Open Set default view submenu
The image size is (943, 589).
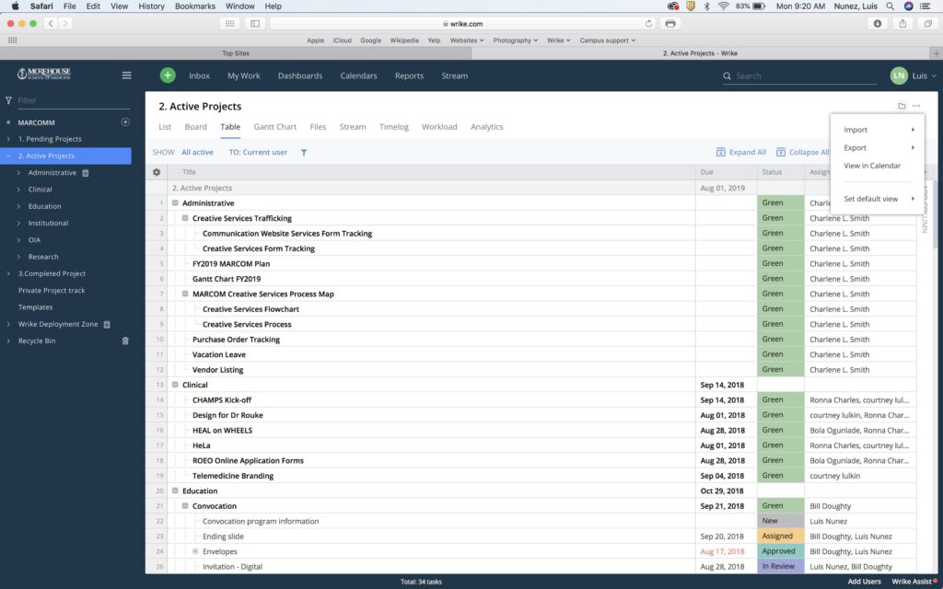pyautogui.click(x=877, y=199)
